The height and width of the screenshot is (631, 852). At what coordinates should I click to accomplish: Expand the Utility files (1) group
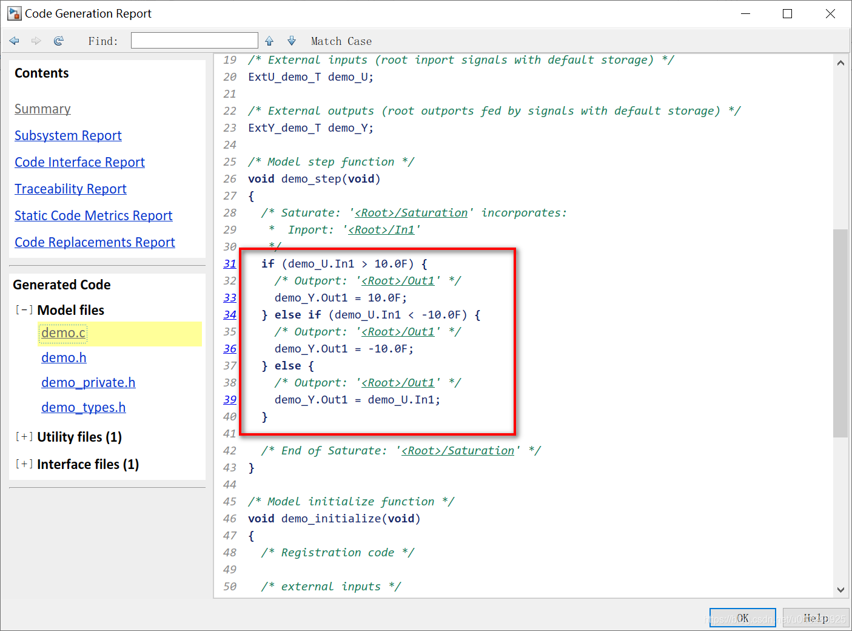(24, 436)
